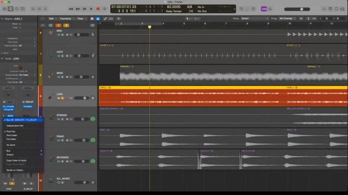Viewport: 348px width, 195px height.
Task: Open the Bus submenu in send menu
Action: point(23,151)
